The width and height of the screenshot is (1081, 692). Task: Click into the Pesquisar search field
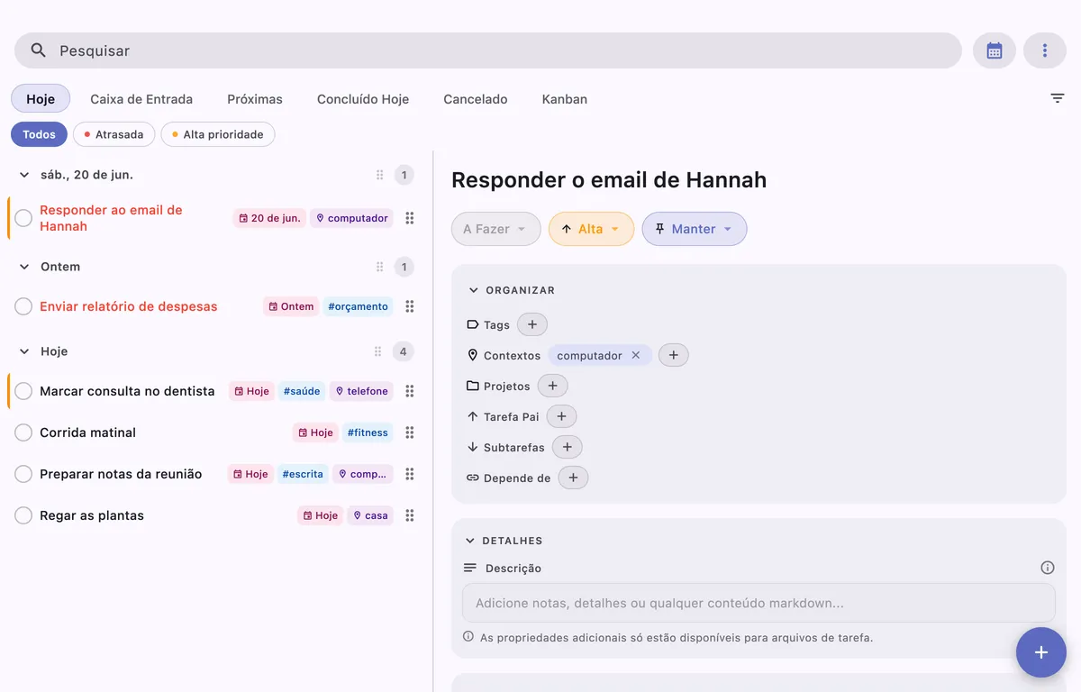click(x=488, y=50)
